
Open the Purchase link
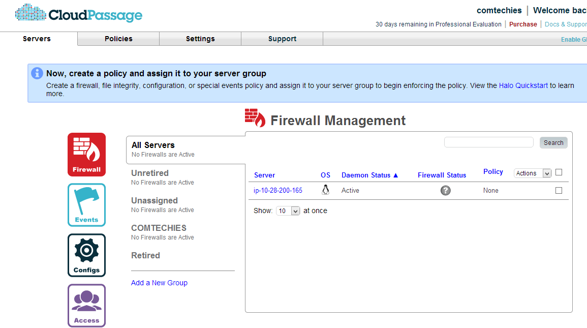pos(523,24)
